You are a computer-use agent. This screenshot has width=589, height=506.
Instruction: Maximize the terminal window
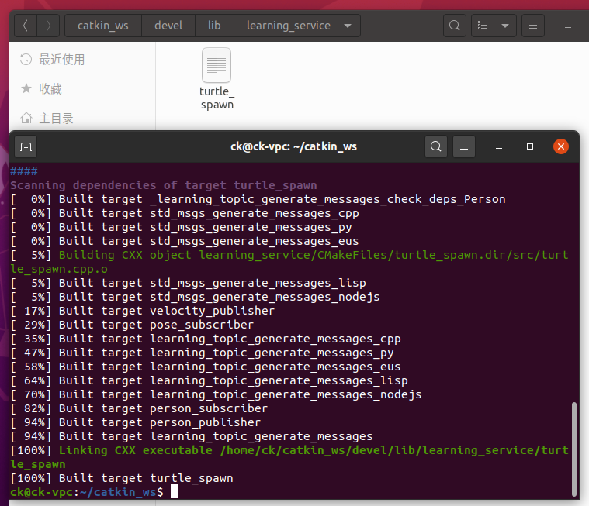click(x=530, y=146)
